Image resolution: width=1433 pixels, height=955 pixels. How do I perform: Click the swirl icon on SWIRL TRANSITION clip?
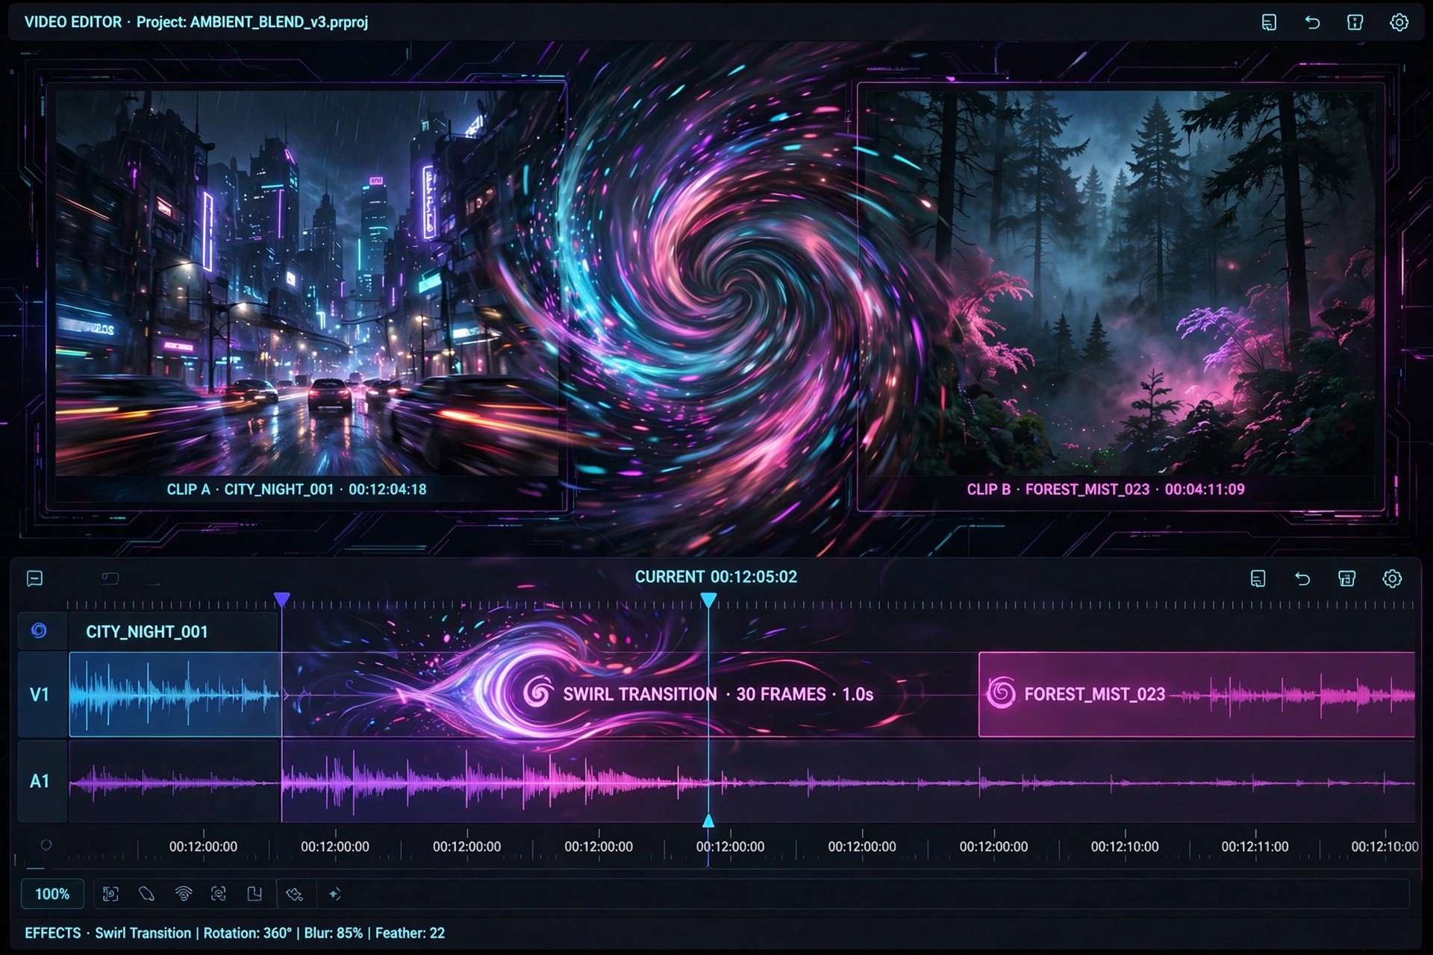point(537,693)
